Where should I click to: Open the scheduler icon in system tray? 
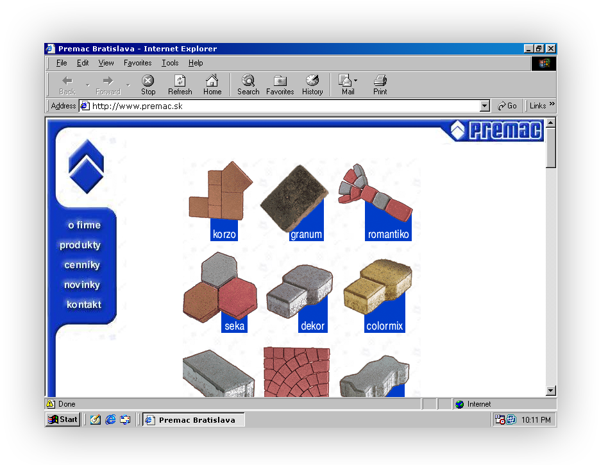[500, 419]
